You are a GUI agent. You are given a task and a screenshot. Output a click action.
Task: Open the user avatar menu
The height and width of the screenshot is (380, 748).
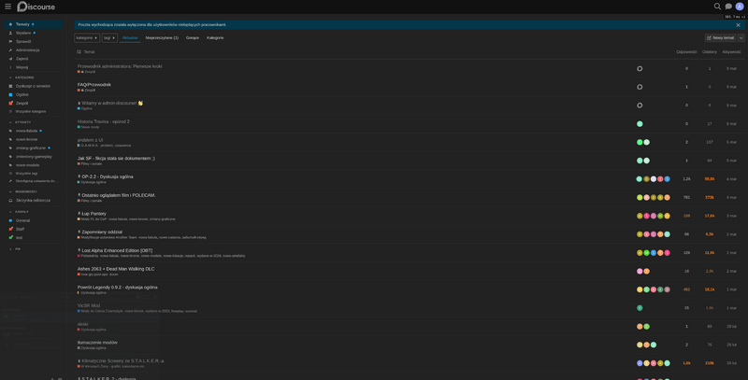(x=740, y=7)
